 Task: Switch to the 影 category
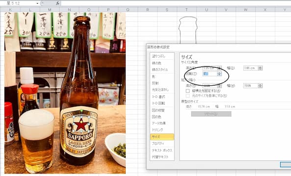(x=162, y=76)
